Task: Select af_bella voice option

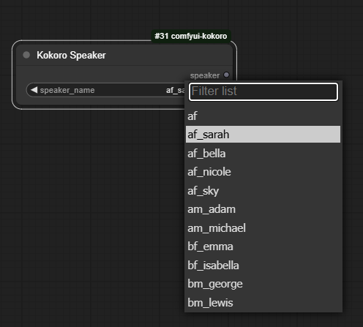Action: (x=263, y=153)
